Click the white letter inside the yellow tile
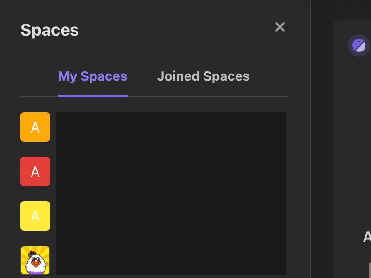Viewport: 371px width, 278px height. click(35, 216)
